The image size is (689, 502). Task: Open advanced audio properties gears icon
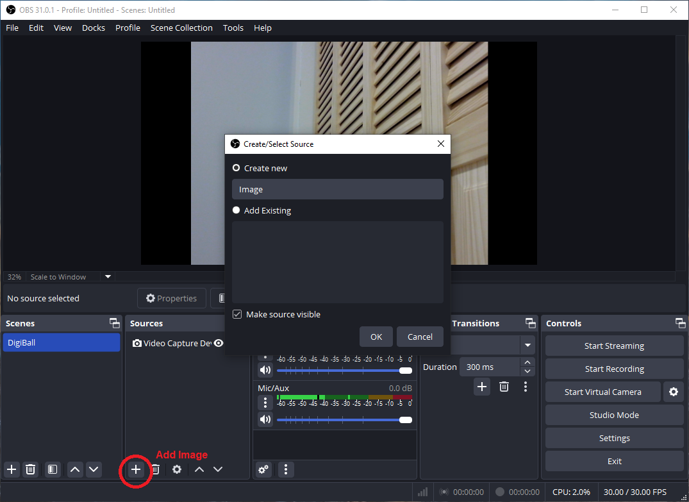point(263,469)
